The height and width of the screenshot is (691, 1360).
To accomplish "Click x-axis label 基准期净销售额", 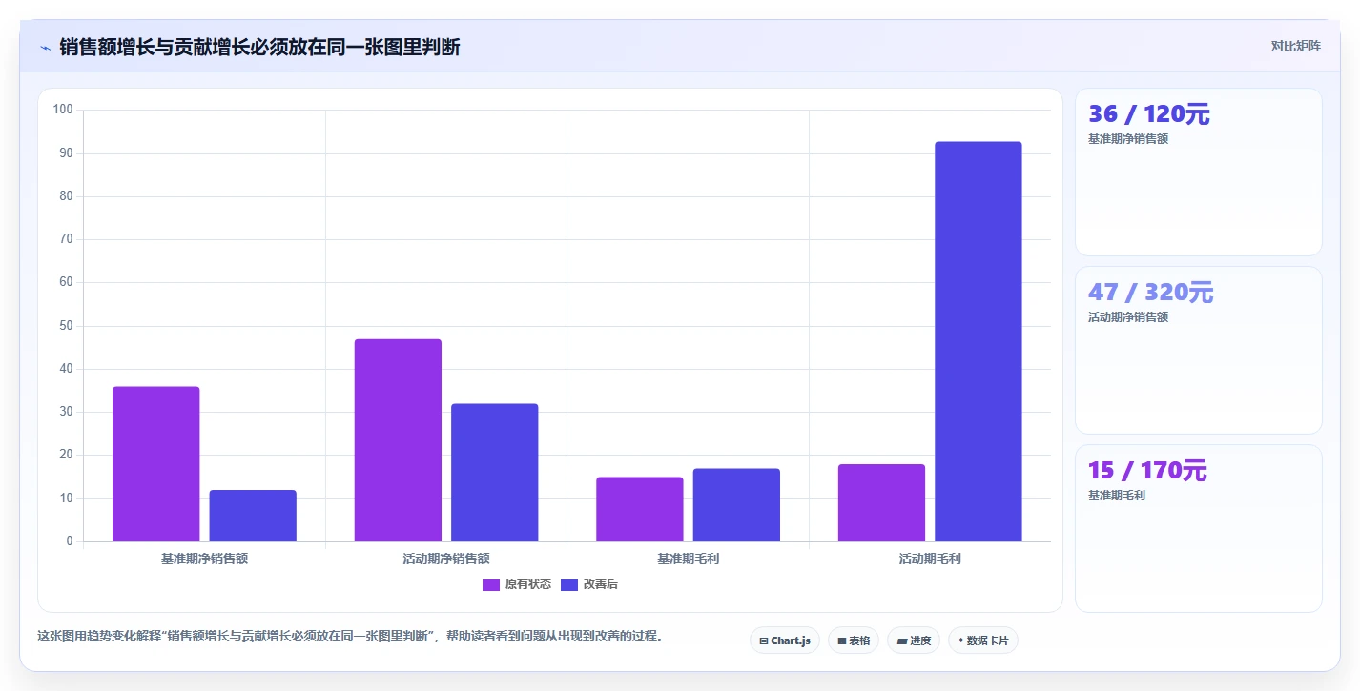I will point(204,559).
